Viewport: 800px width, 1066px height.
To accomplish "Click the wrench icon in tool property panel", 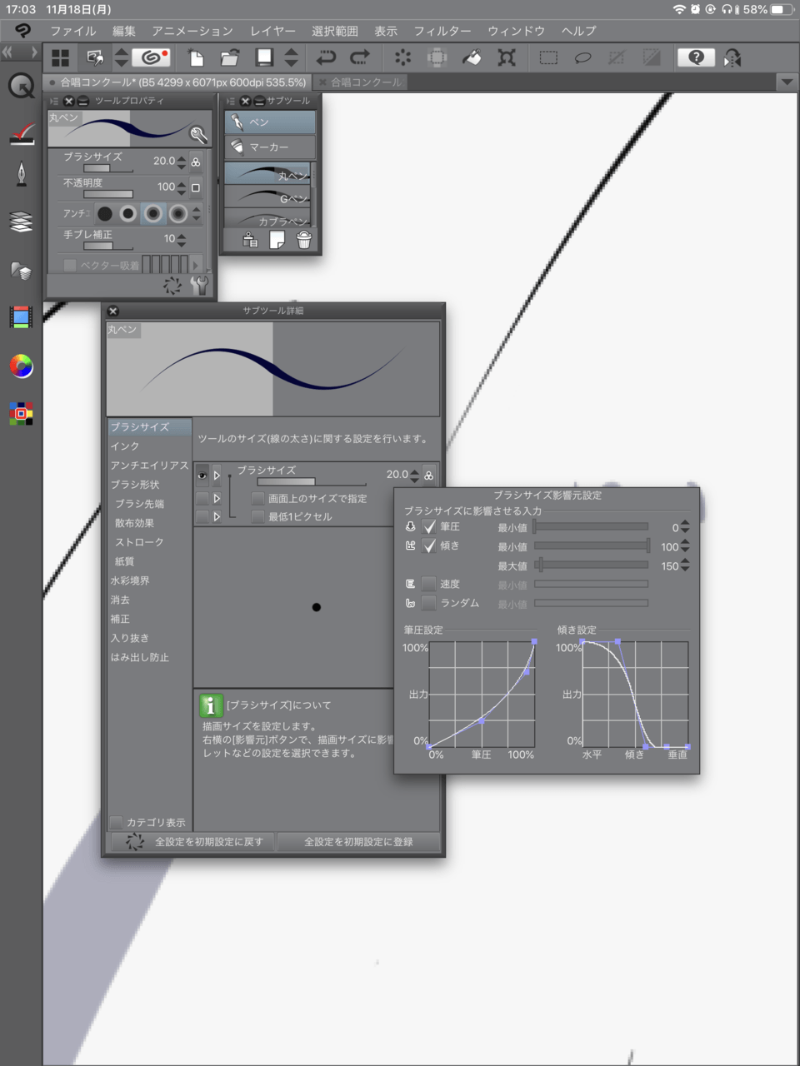I will [200, 286].
